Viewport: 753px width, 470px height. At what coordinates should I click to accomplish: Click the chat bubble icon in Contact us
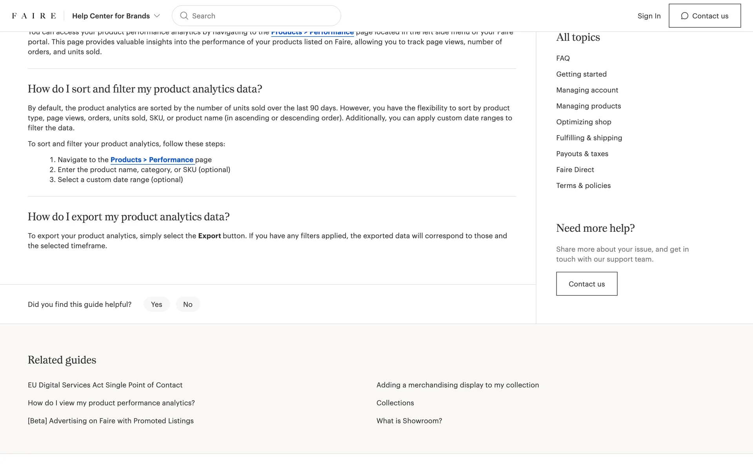(x=684, y=16)
